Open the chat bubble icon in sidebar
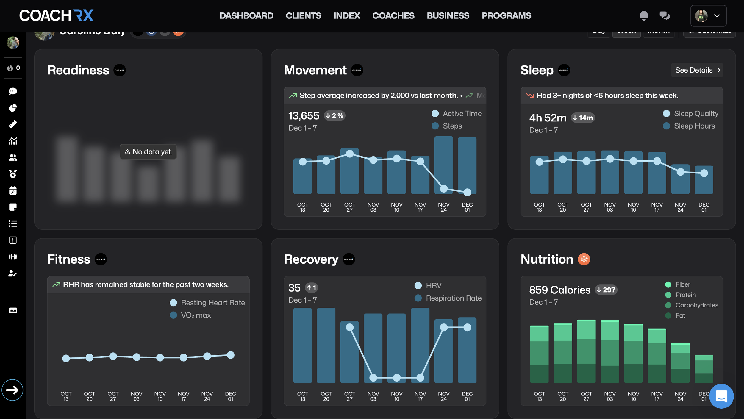 [x=13, y=91]
